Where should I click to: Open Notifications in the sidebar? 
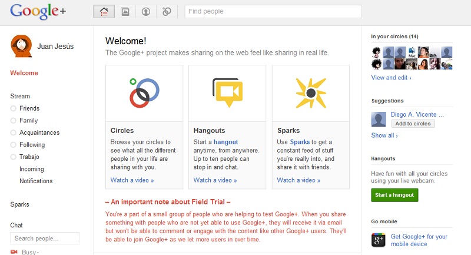point(36,181)
